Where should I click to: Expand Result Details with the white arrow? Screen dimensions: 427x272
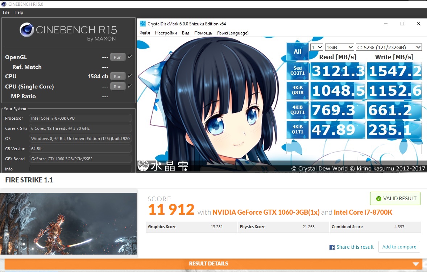click(415, 264)
